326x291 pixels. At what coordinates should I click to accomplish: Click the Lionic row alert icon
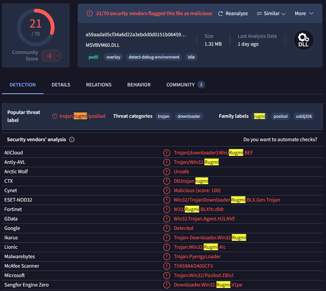(x=166, y=247)
